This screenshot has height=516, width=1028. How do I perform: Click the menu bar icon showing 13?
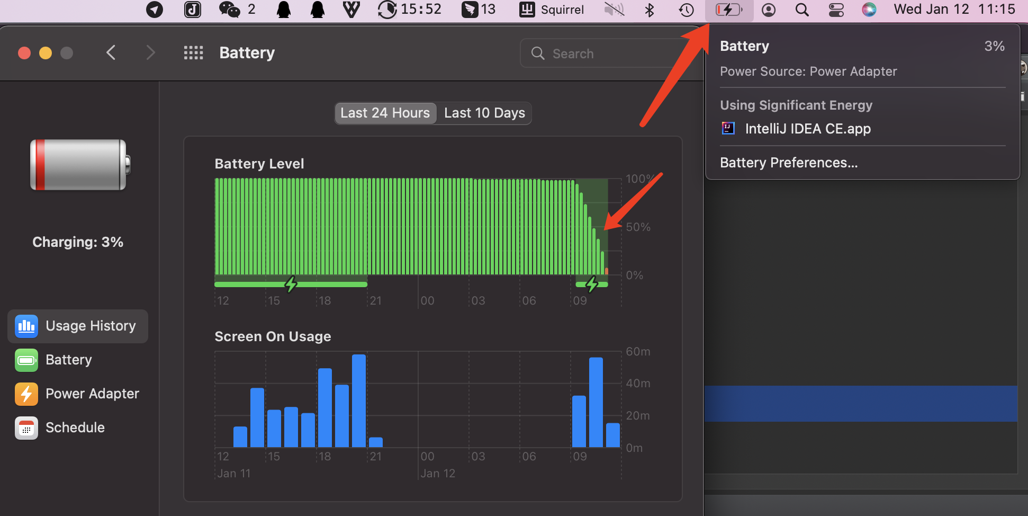click(x=479, y=10)
